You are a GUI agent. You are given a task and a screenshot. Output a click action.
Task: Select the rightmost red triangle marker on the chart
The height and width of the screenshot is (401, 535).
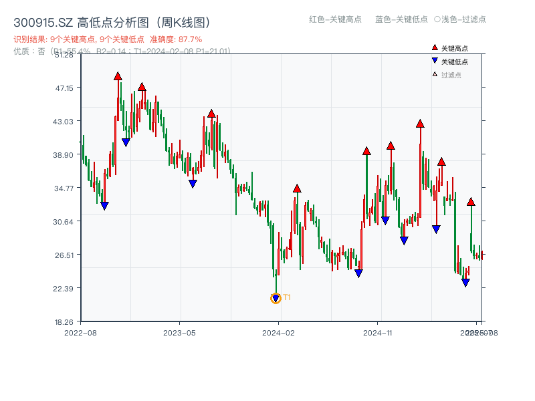click(471, 200)
